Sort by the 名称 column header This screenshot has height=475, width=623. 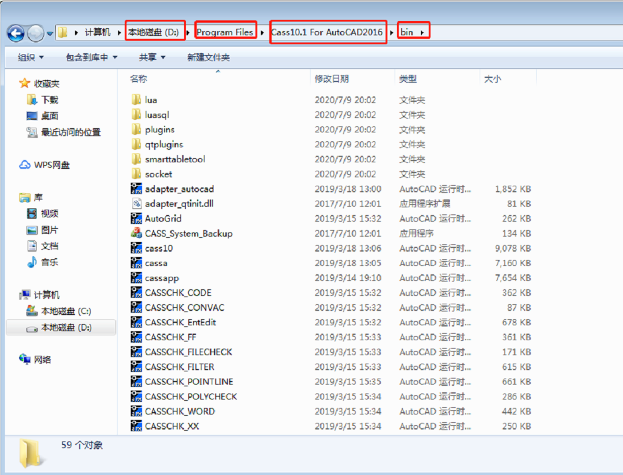139,78
